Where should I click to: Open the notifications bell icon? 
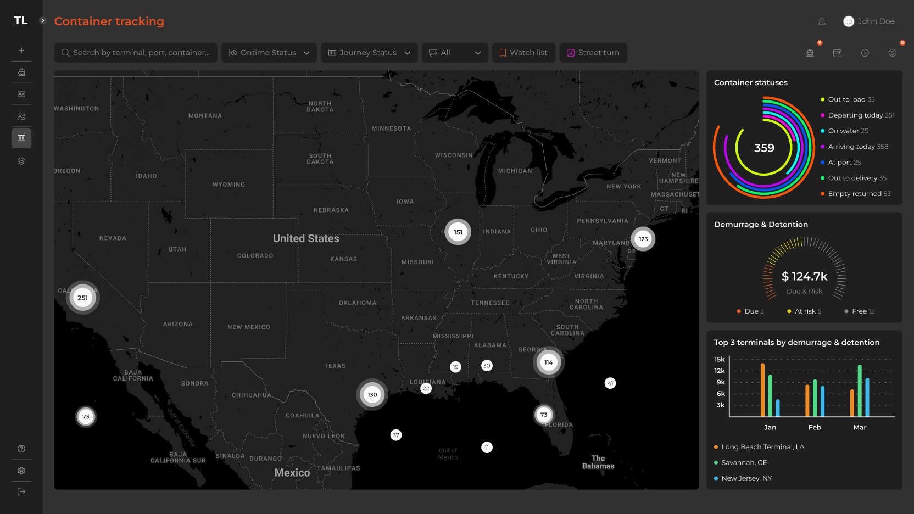coord(822,21)
